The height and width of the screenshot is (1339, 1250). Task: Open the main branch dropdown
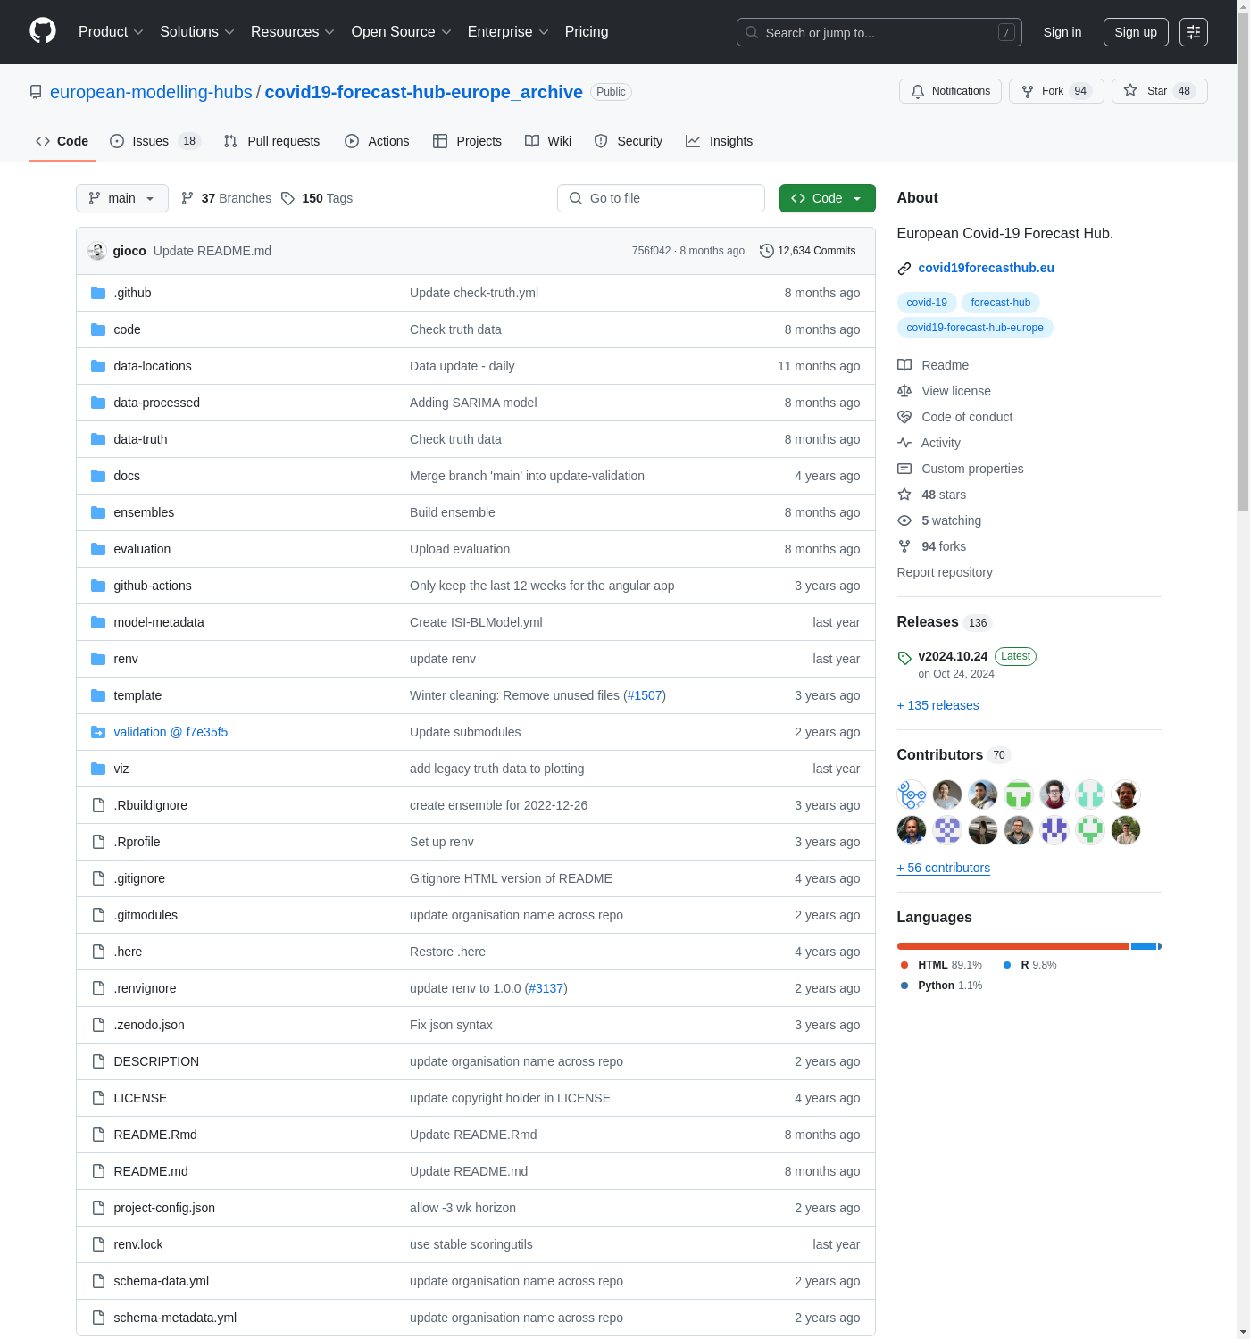tap(122, 198)
